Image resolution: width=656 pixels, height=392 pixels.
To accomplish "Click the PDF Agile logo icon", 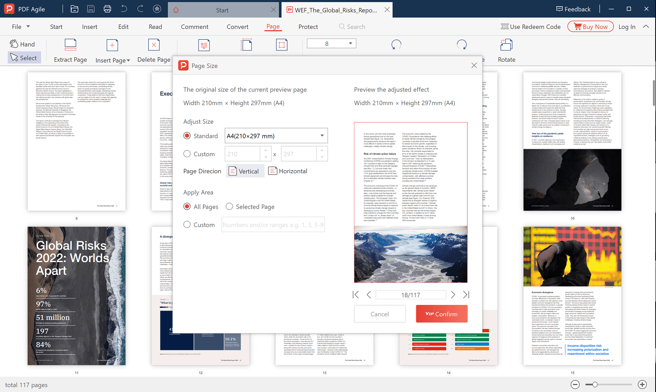I will pyautogui.click(x=9, y=9).
